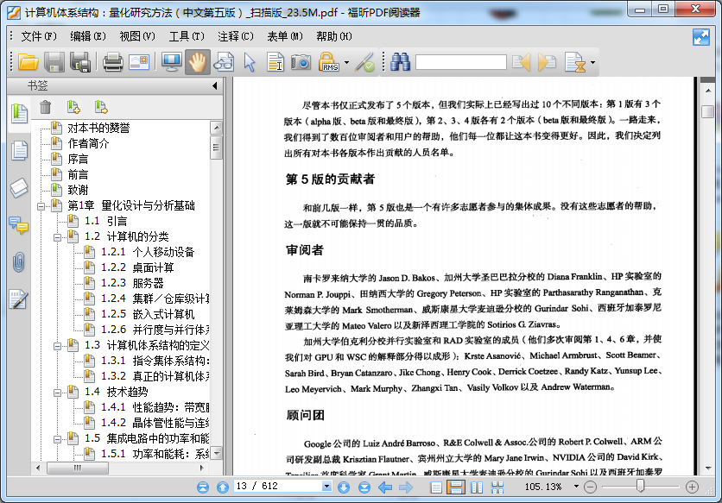Screen dimensions: 722x503
Task: Go to the previous page
Action: click(x=223, y=487)
